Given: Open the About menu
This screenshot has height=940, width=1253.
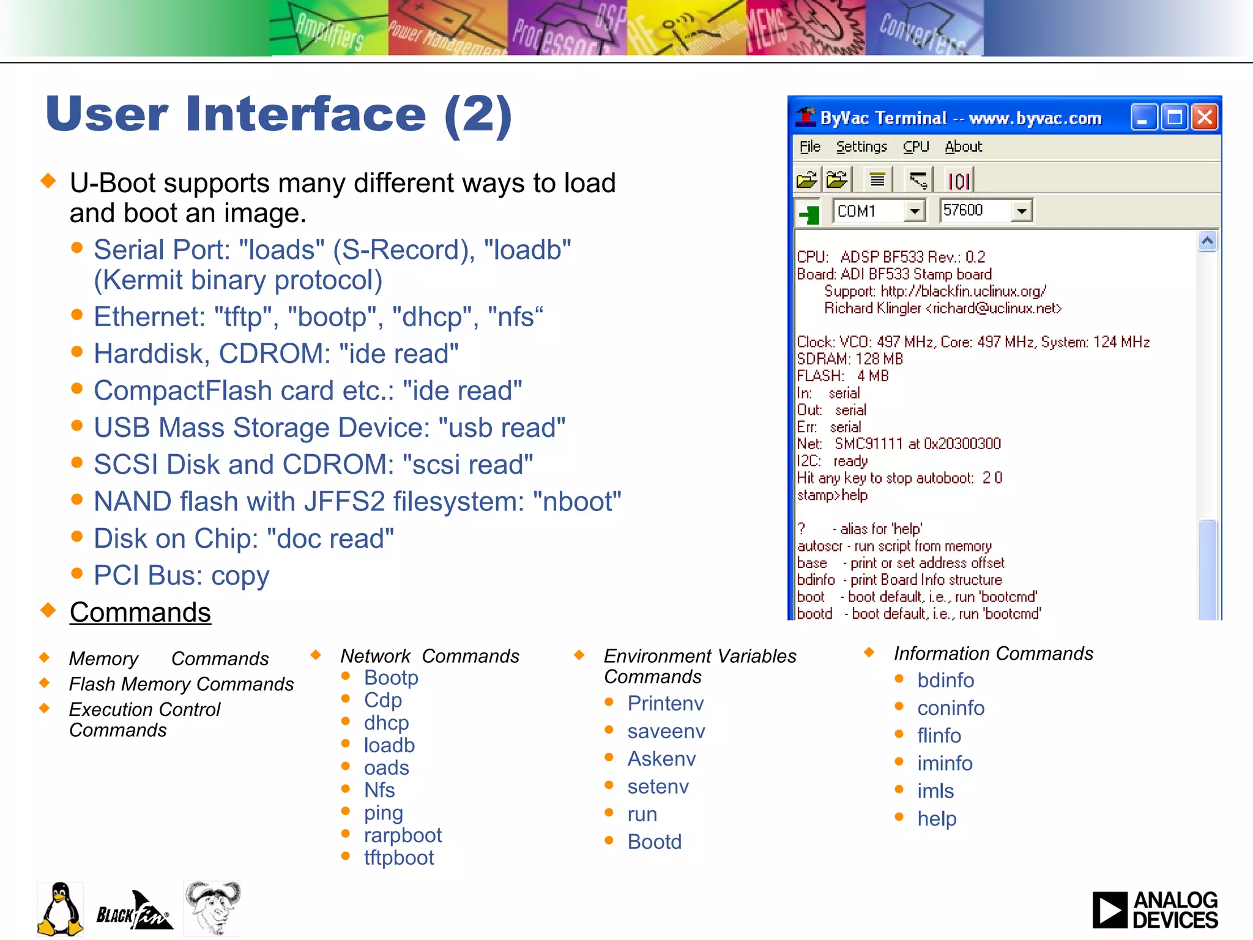Looking at the screenshot, I should click(x=963, y=147).
